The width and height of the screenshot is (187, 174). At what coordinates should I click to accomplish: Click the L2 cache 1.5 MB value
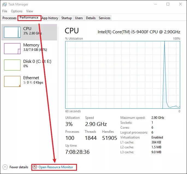[x=156, y=147]
